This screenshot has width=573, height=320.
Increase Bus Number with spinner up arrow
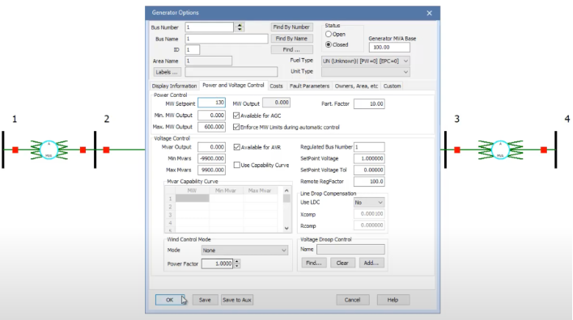click(x=240, y=25)
